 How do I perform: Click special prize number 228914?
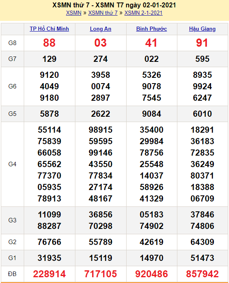point(49,274)
